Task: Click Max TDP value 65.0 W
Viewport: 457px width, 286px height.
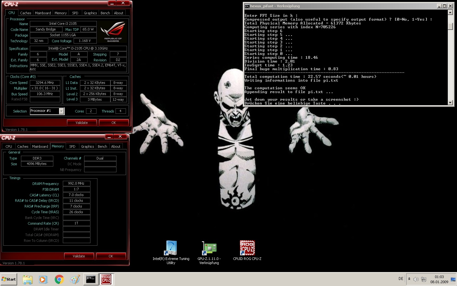Action: (x=88, y=29)
